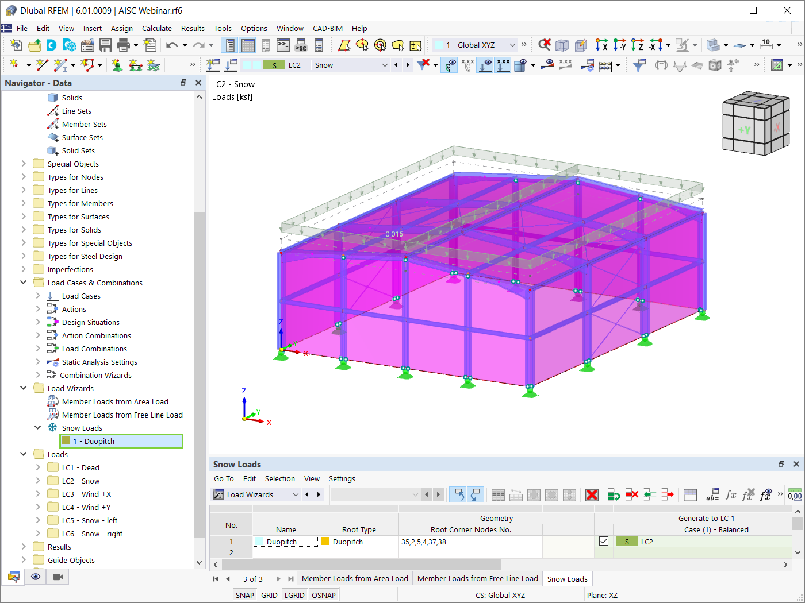Expand the Types for Nodes folder
Image resolution: width=805 pixels, height=603 pixels.
point(24,177)
